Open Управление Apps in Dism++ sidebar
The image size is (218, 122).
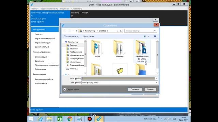click(x=43, y=43)
